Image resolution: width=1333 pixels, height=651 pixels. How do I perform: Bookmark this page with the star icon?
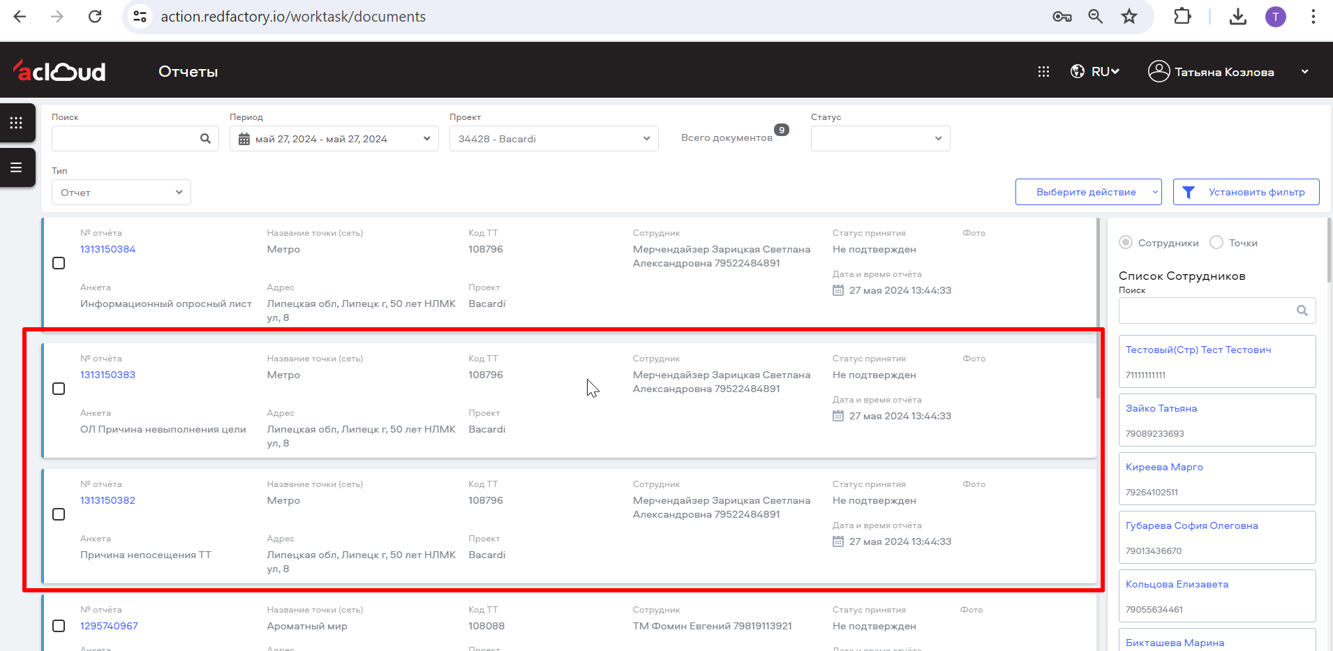pyautogui.click(x=1129, y=17)
